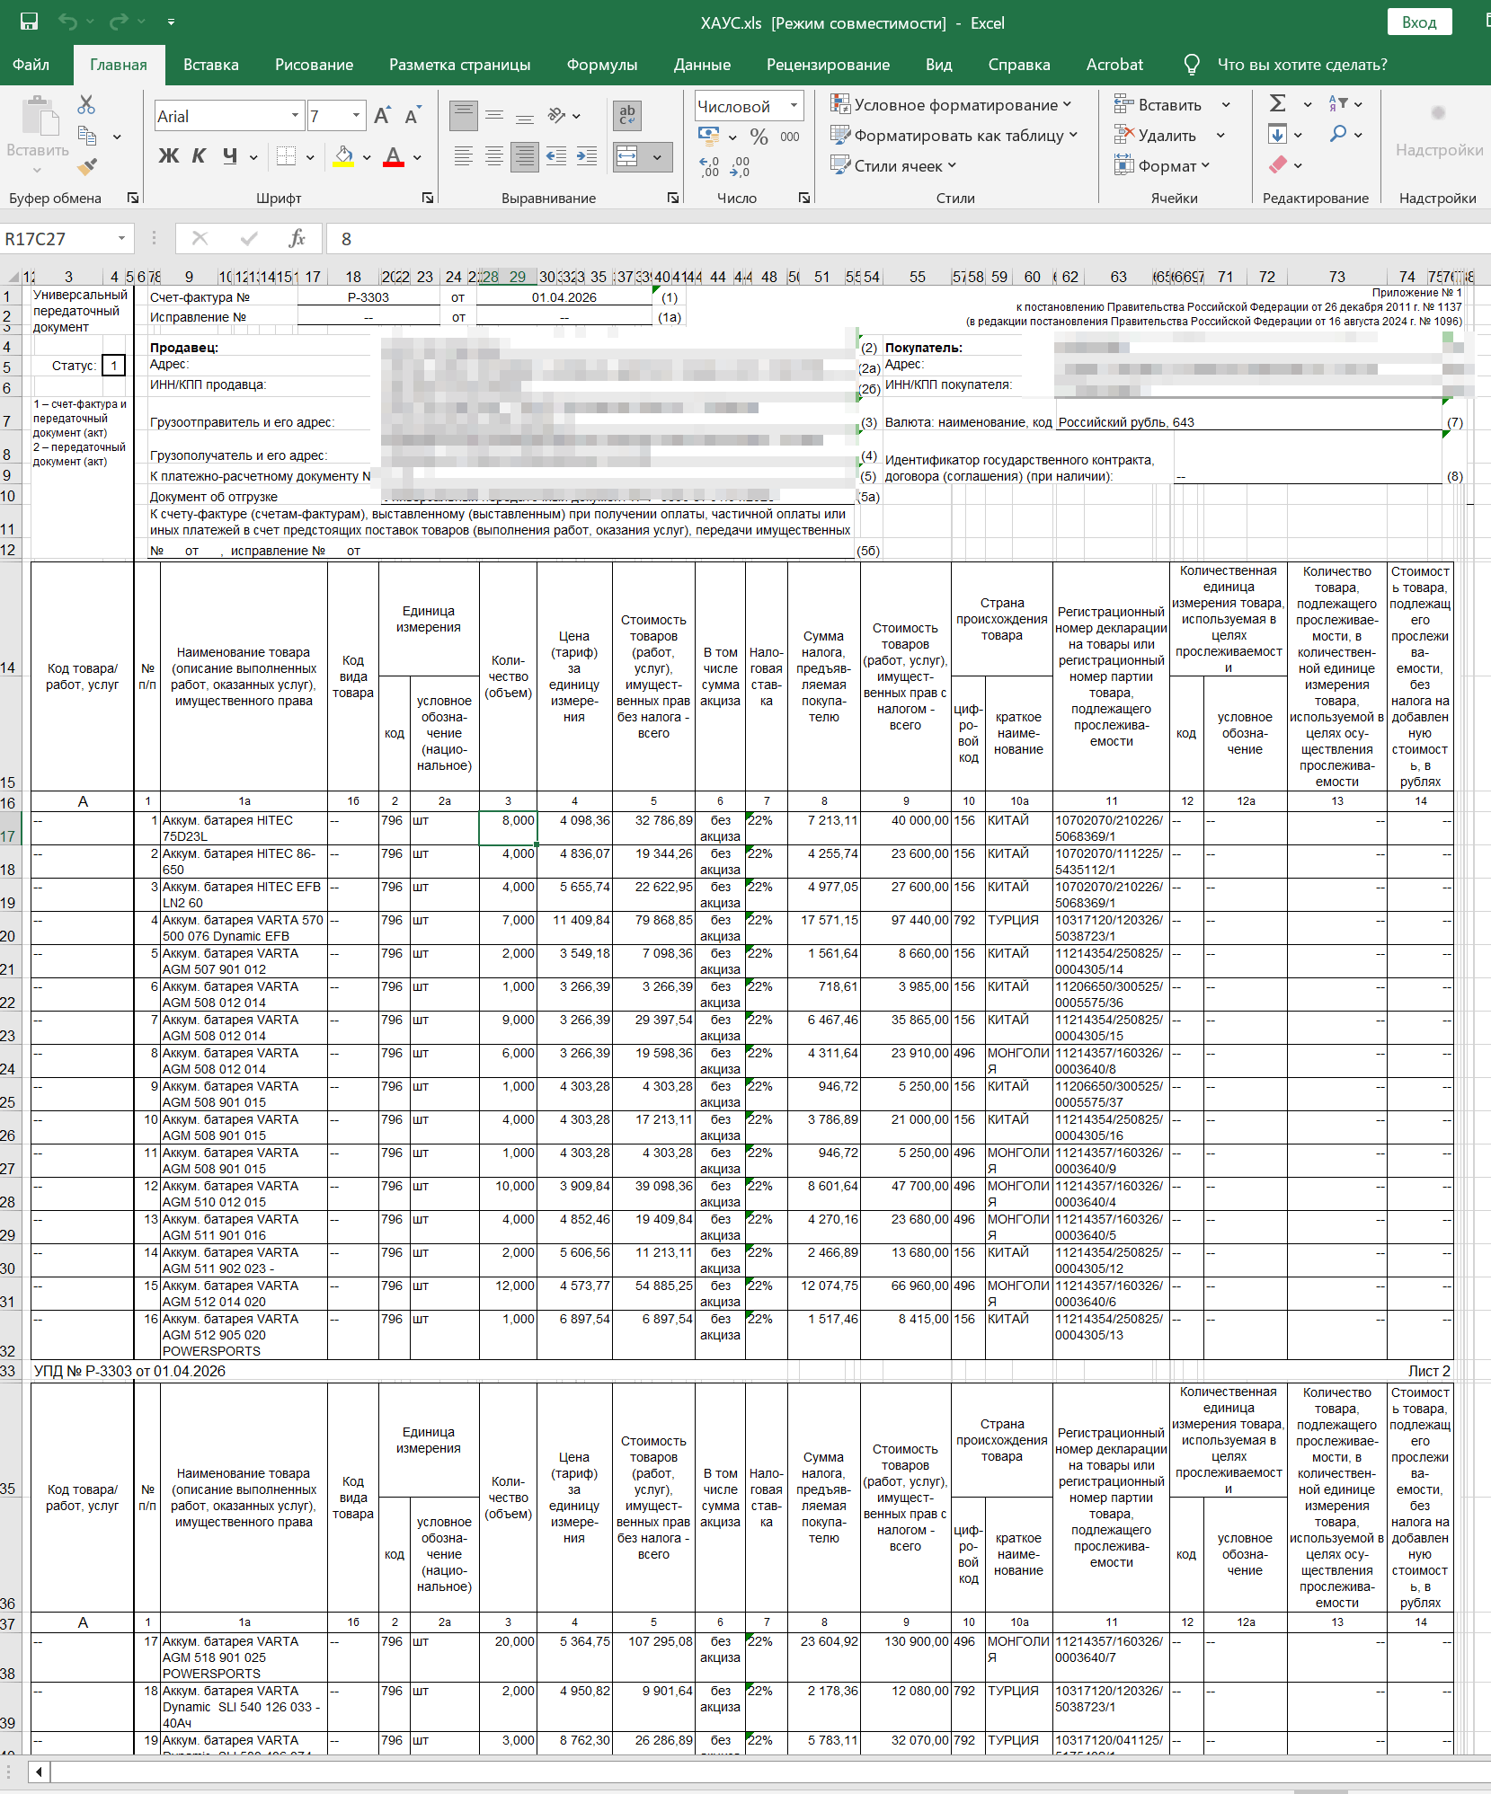Open the Условное форматирование dropdown

[x=952, y=104]
